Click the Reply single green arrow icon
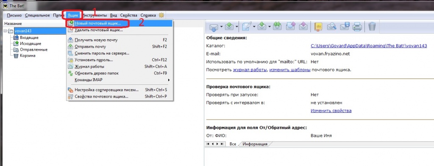Image resolution: width=434 pixels, height=166 pixels. click(262, 27)
